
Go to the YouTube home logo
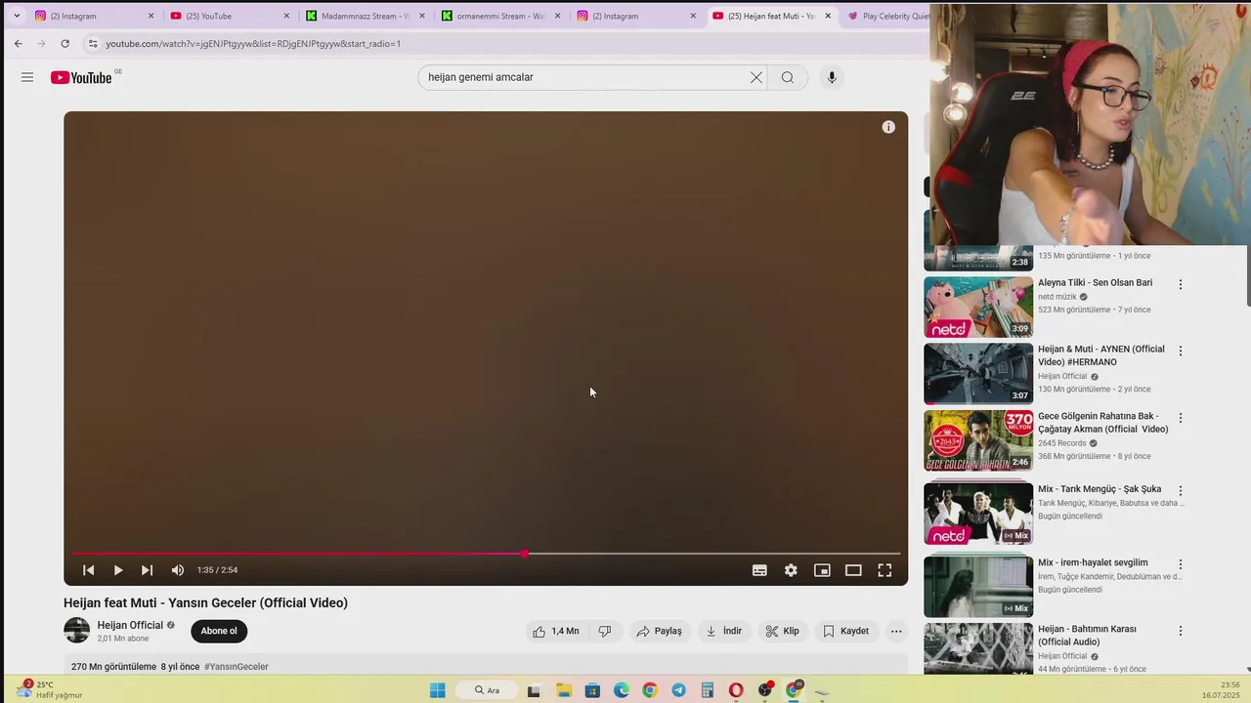pos(81,77)
